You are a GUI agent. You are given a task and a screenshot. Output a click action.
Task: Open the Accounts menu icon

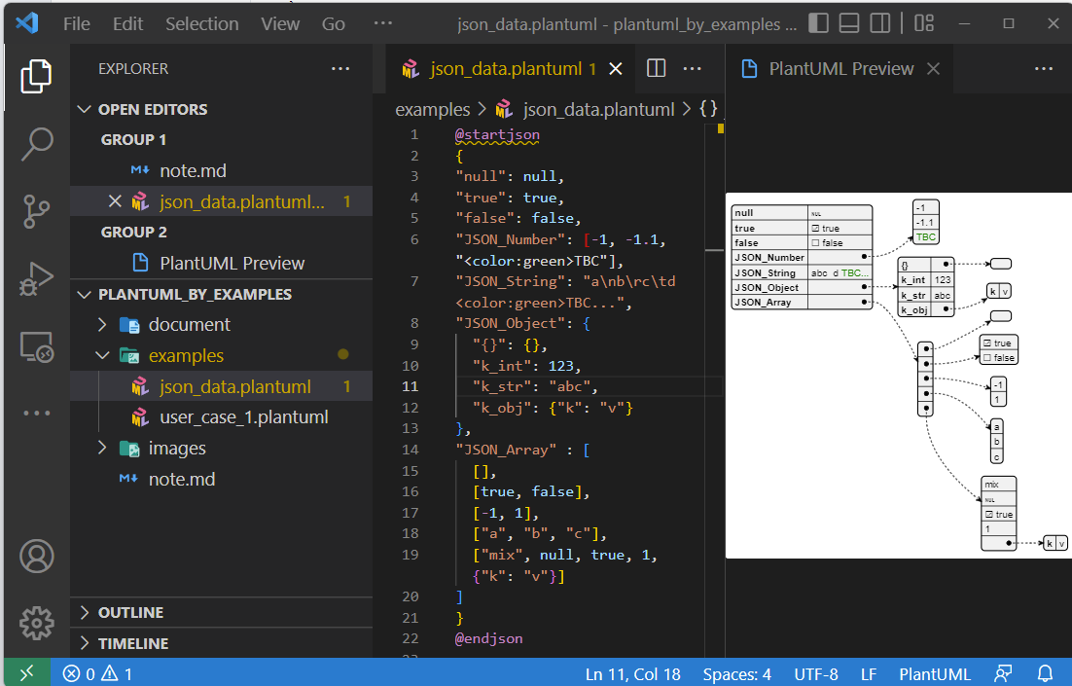[x=36, y=556]
